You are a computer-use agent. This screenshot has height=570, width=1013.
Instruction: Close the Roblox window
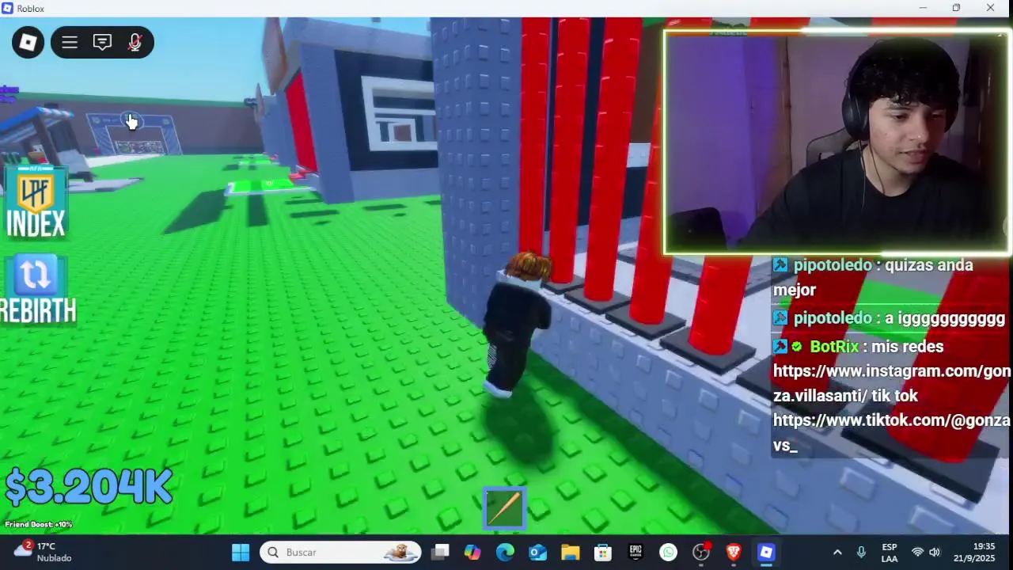click(990, 8)
